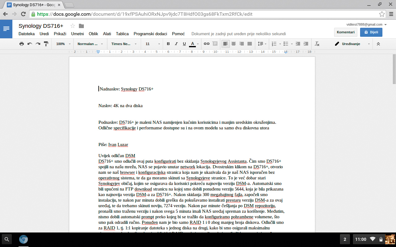
Task: Move document using the folder icon
Action: pos(81,26)
